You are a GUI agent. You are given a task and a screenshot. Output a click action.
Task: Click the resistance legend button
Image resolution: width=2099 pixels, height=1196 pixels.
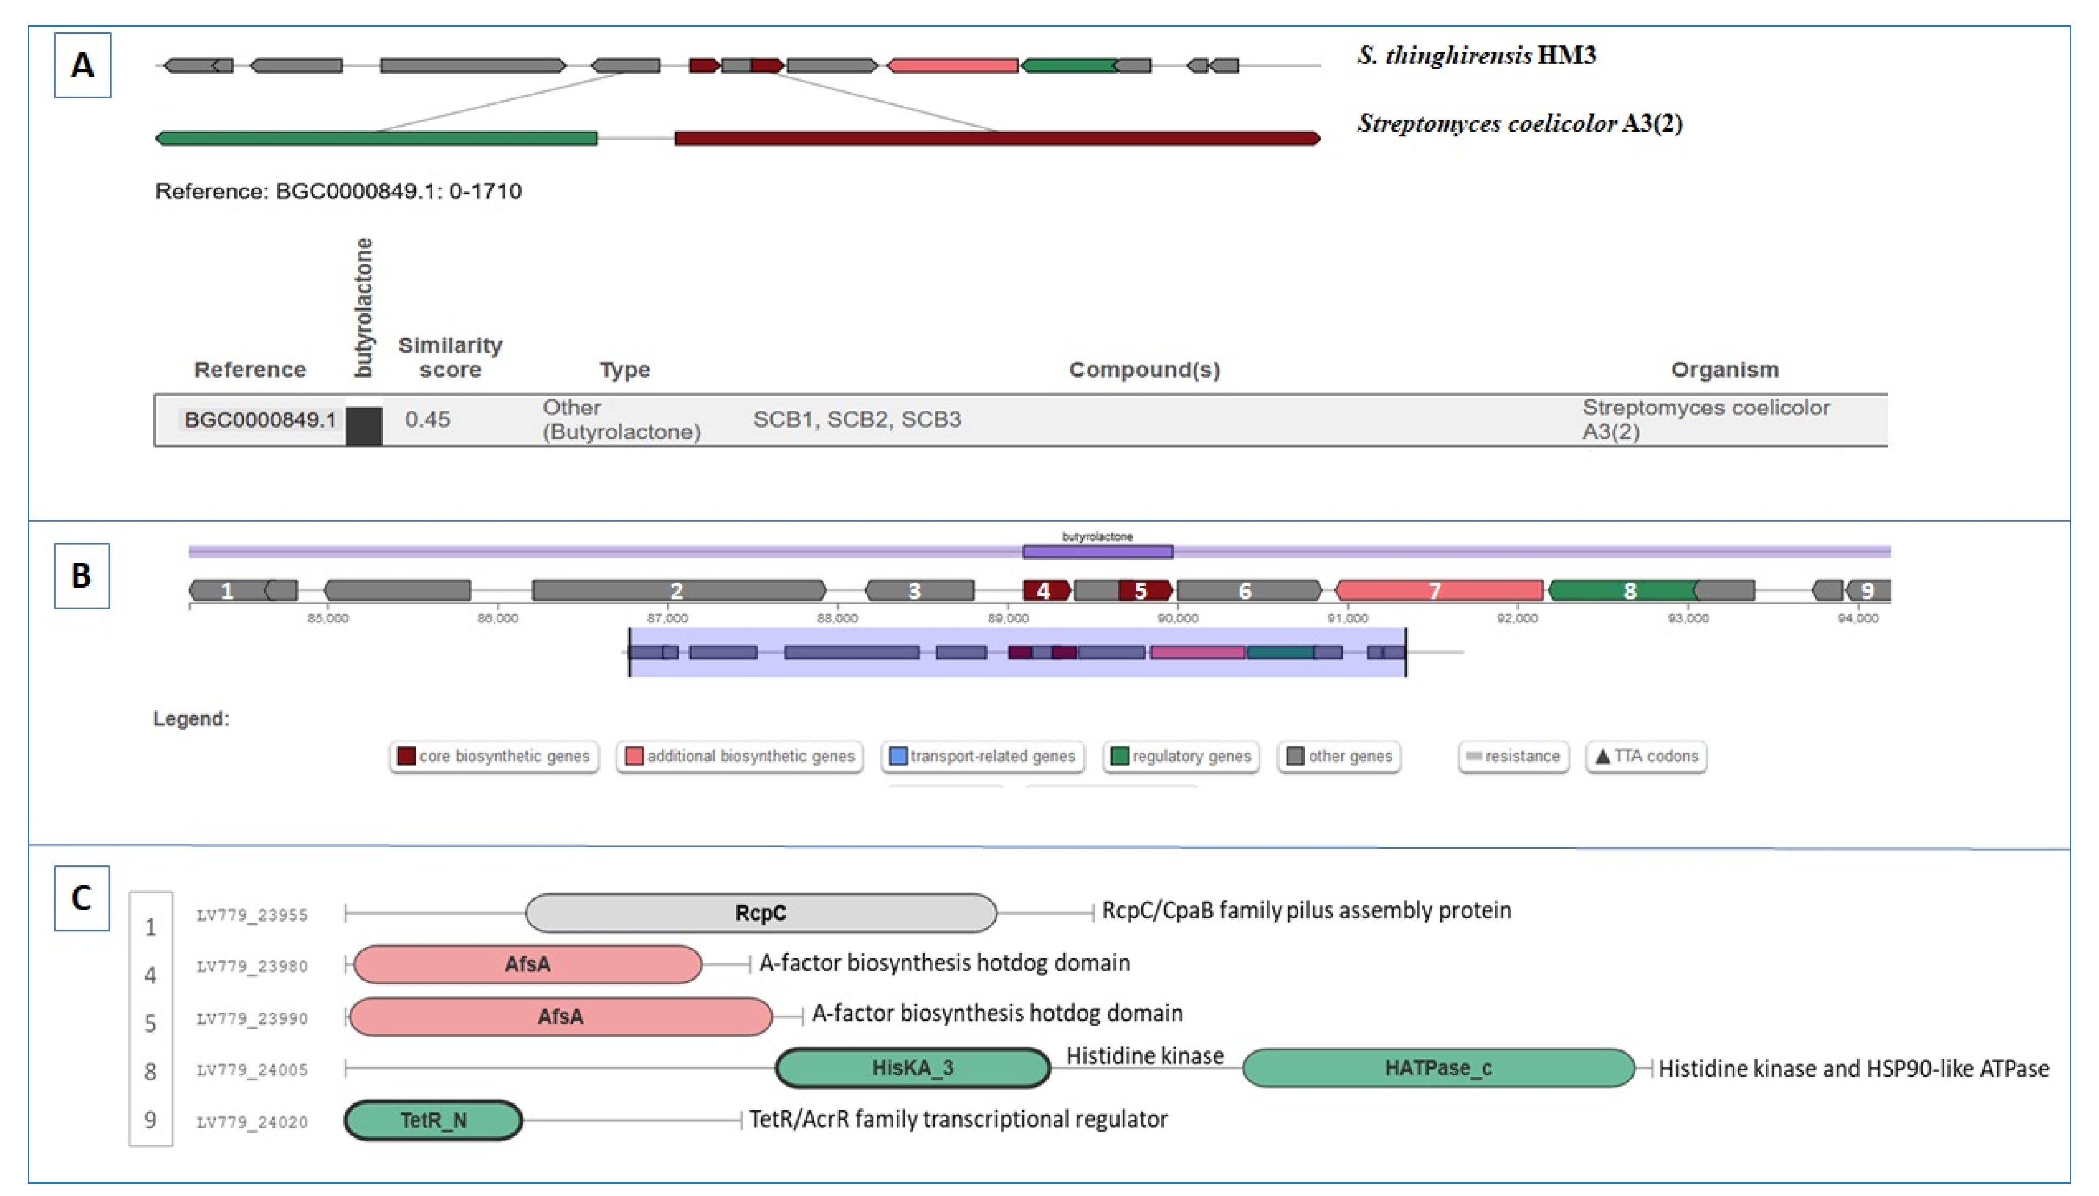pos(1514,755)
